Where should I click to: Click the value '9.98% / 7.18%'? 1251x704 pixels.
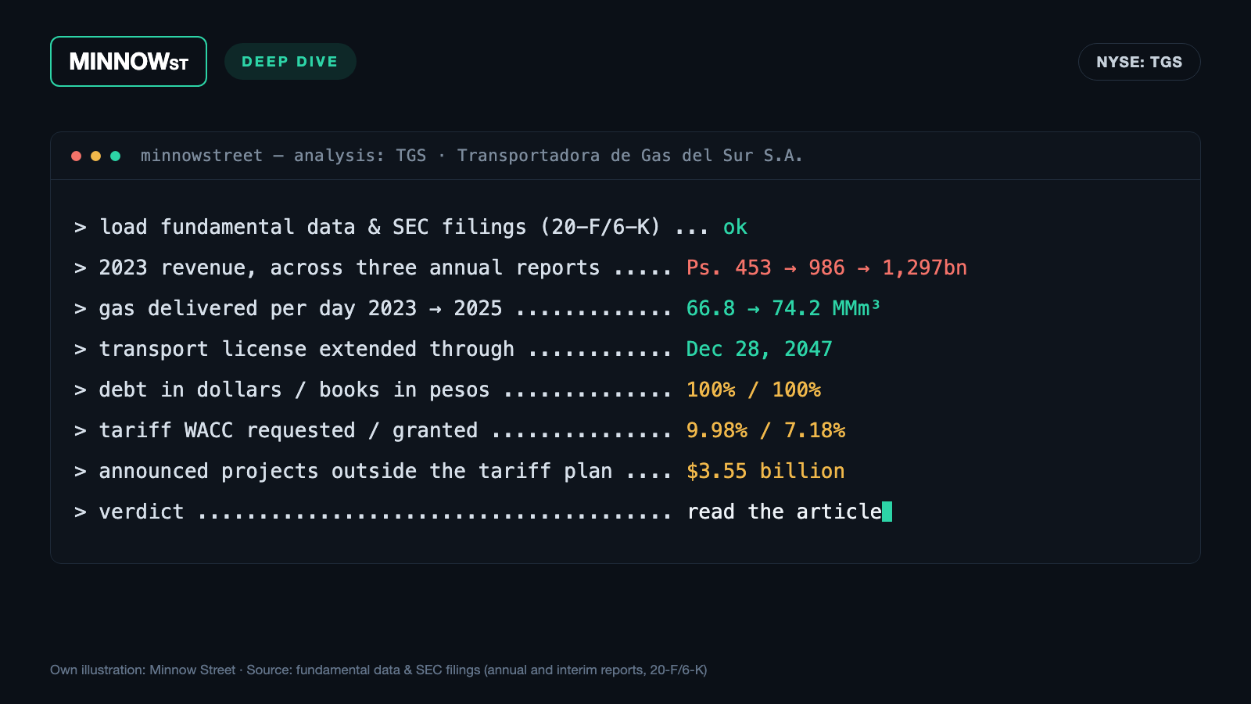pos(765,430)
